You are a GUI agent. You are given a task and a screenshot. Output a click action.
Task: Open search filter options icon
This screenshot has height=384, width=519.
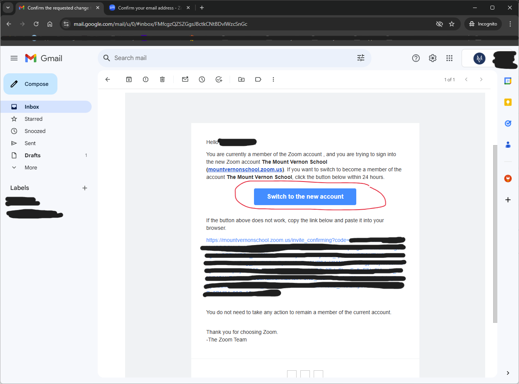click(361, 58)
